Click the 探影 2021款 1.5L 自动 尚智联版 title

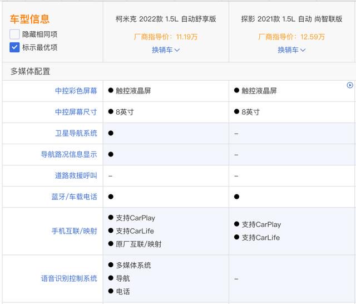[x=291, y=19]
